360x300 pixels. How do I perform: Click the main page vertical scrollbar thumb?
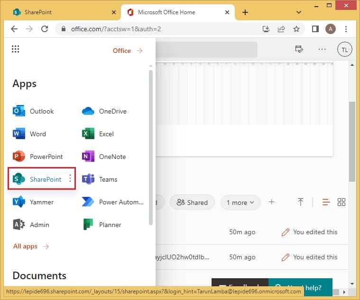click(x=352, y=141)
